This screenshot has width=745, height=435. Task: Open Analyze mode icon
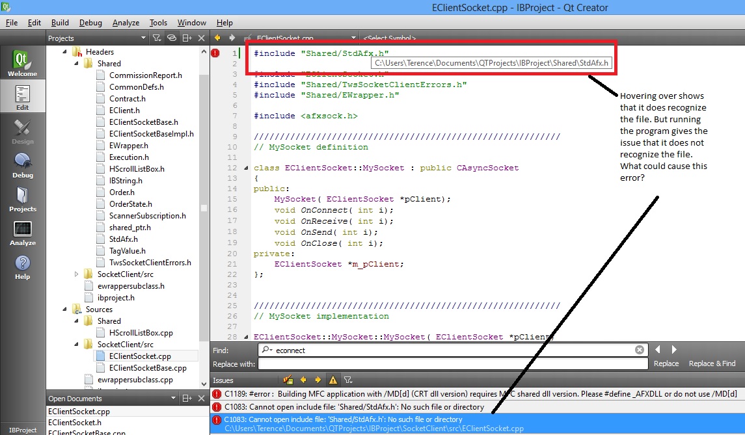click(22, 233)
